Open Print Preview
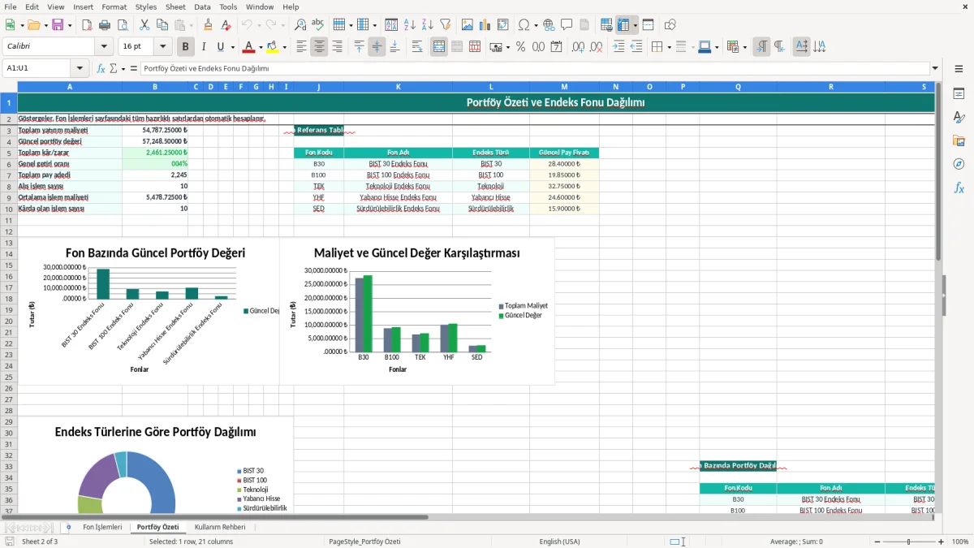974x548 pixels. (123, 25)
